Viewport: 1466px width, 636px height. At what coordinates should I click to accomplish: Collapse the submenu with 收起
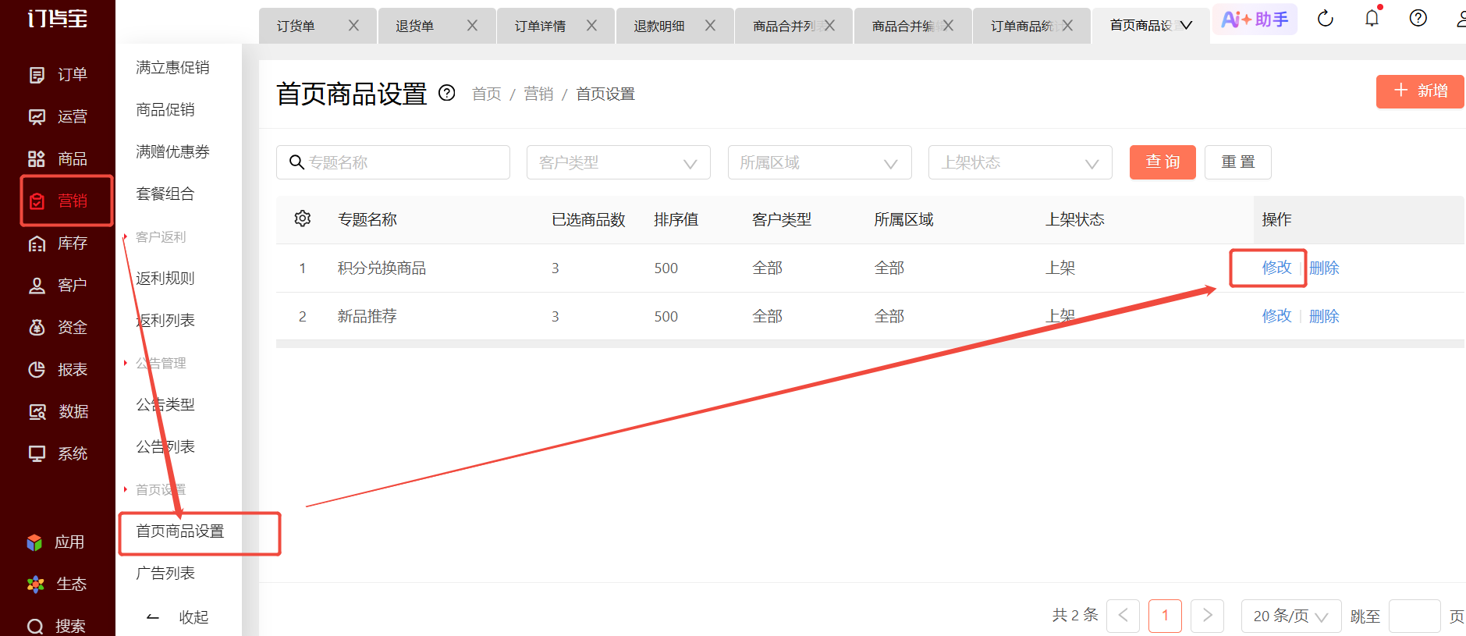coord(178,617)
